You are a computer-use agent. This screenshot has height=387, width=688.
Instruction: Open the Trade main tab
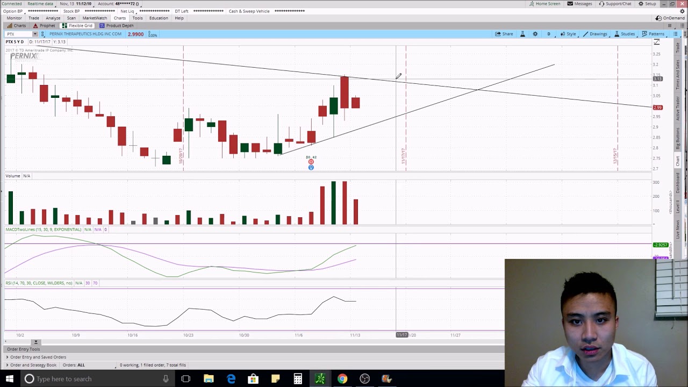click(33, 18)
